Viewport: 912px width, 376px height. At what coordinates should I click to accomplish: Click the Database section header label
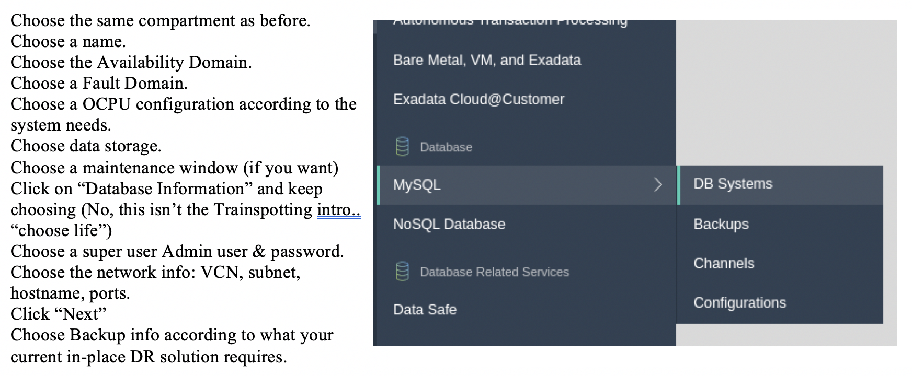[446, 147]
